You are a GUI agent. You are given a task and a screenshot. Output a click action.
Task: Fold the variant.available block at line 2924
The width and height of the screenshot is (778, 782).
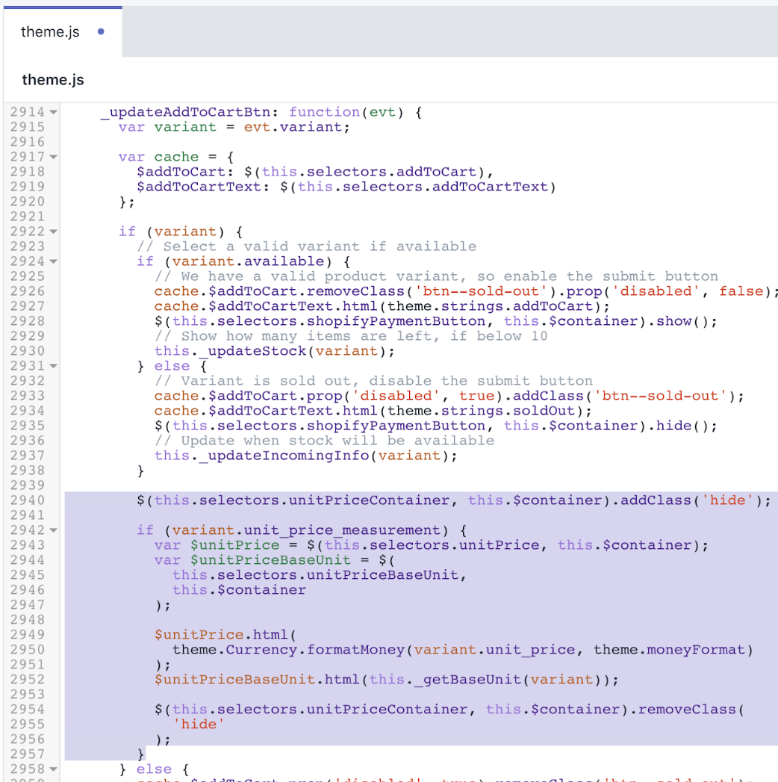pyautogui.click(x=53, y=261)
